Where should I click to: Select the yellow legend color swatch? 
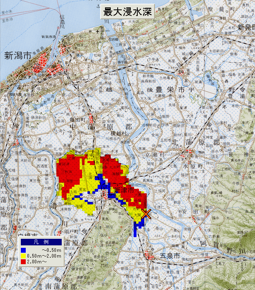23,256
